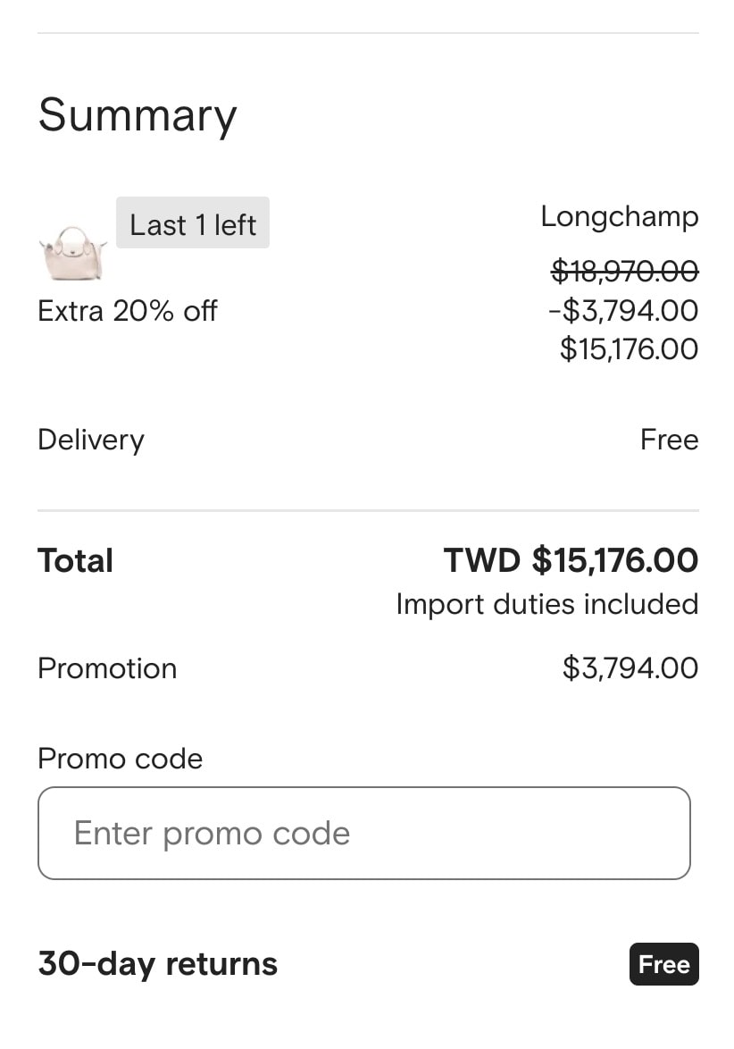Select the crossed-out $18,970.00 price

(x=624, y=272)
